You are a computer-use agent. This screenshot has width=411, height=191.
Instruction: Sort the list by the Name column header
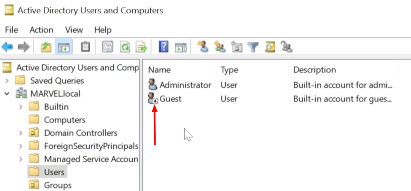[159, 70]
